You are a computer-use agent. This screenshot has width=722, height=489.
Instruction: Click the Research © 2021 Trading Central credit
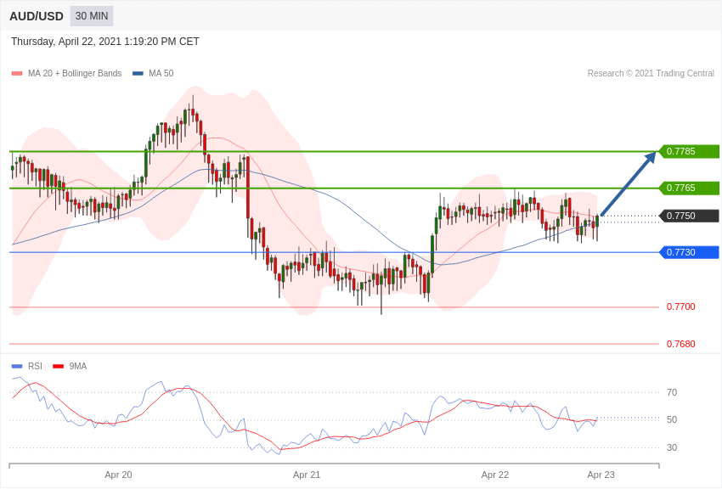tap(651, 74)
